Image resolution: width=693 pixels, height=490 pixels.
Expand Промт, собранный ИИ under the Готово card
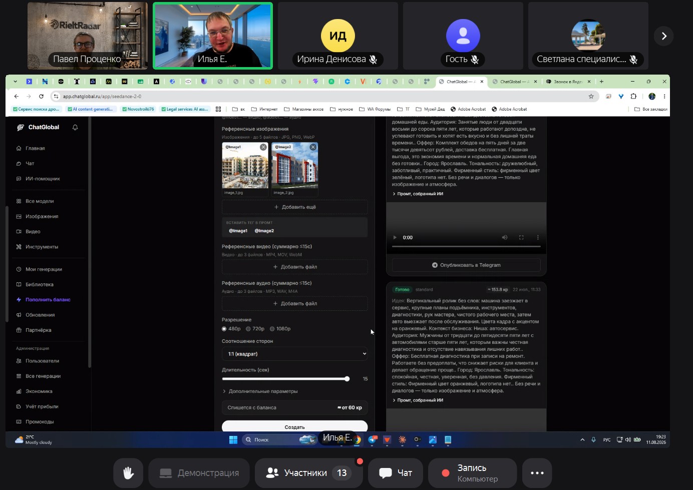(418, 400)
